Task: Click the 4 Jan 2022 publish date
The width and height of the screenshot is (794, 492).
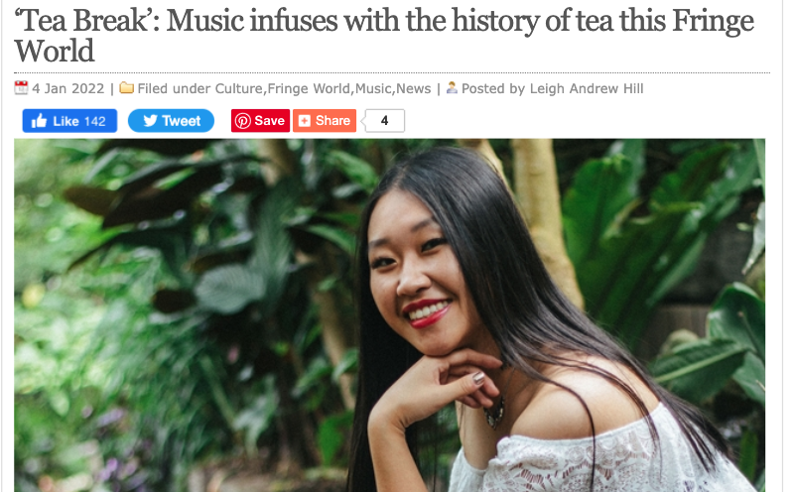Action: click(x=67, y=88)
